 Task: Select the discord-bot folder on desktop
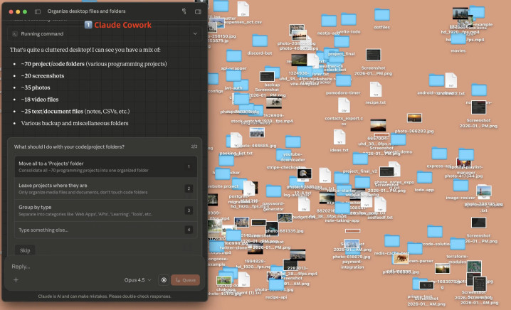(260, 41)
